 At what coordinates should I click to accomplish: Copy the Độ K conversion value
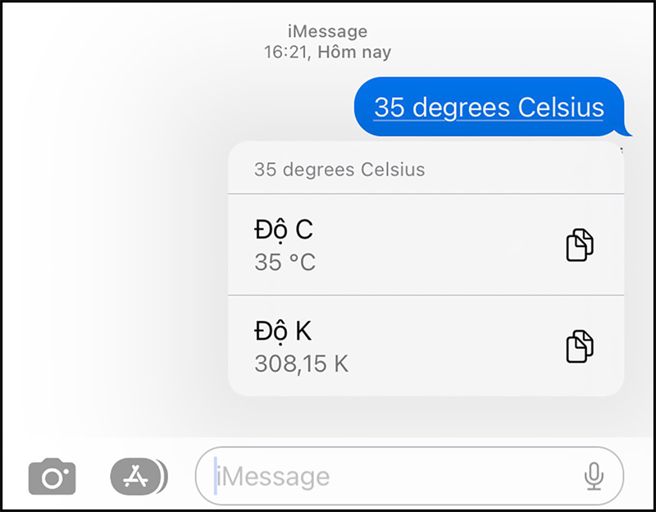point(580,347)
